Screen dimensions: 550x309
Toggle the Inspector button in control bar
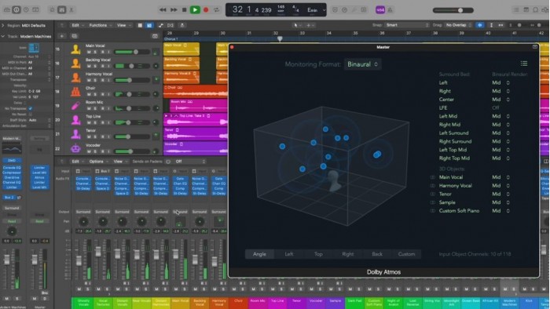[x=16, y=9]
